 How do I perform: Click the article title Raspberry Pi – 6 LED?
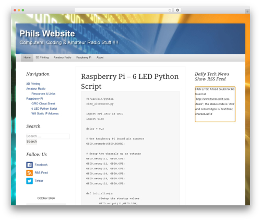point(130,82)
